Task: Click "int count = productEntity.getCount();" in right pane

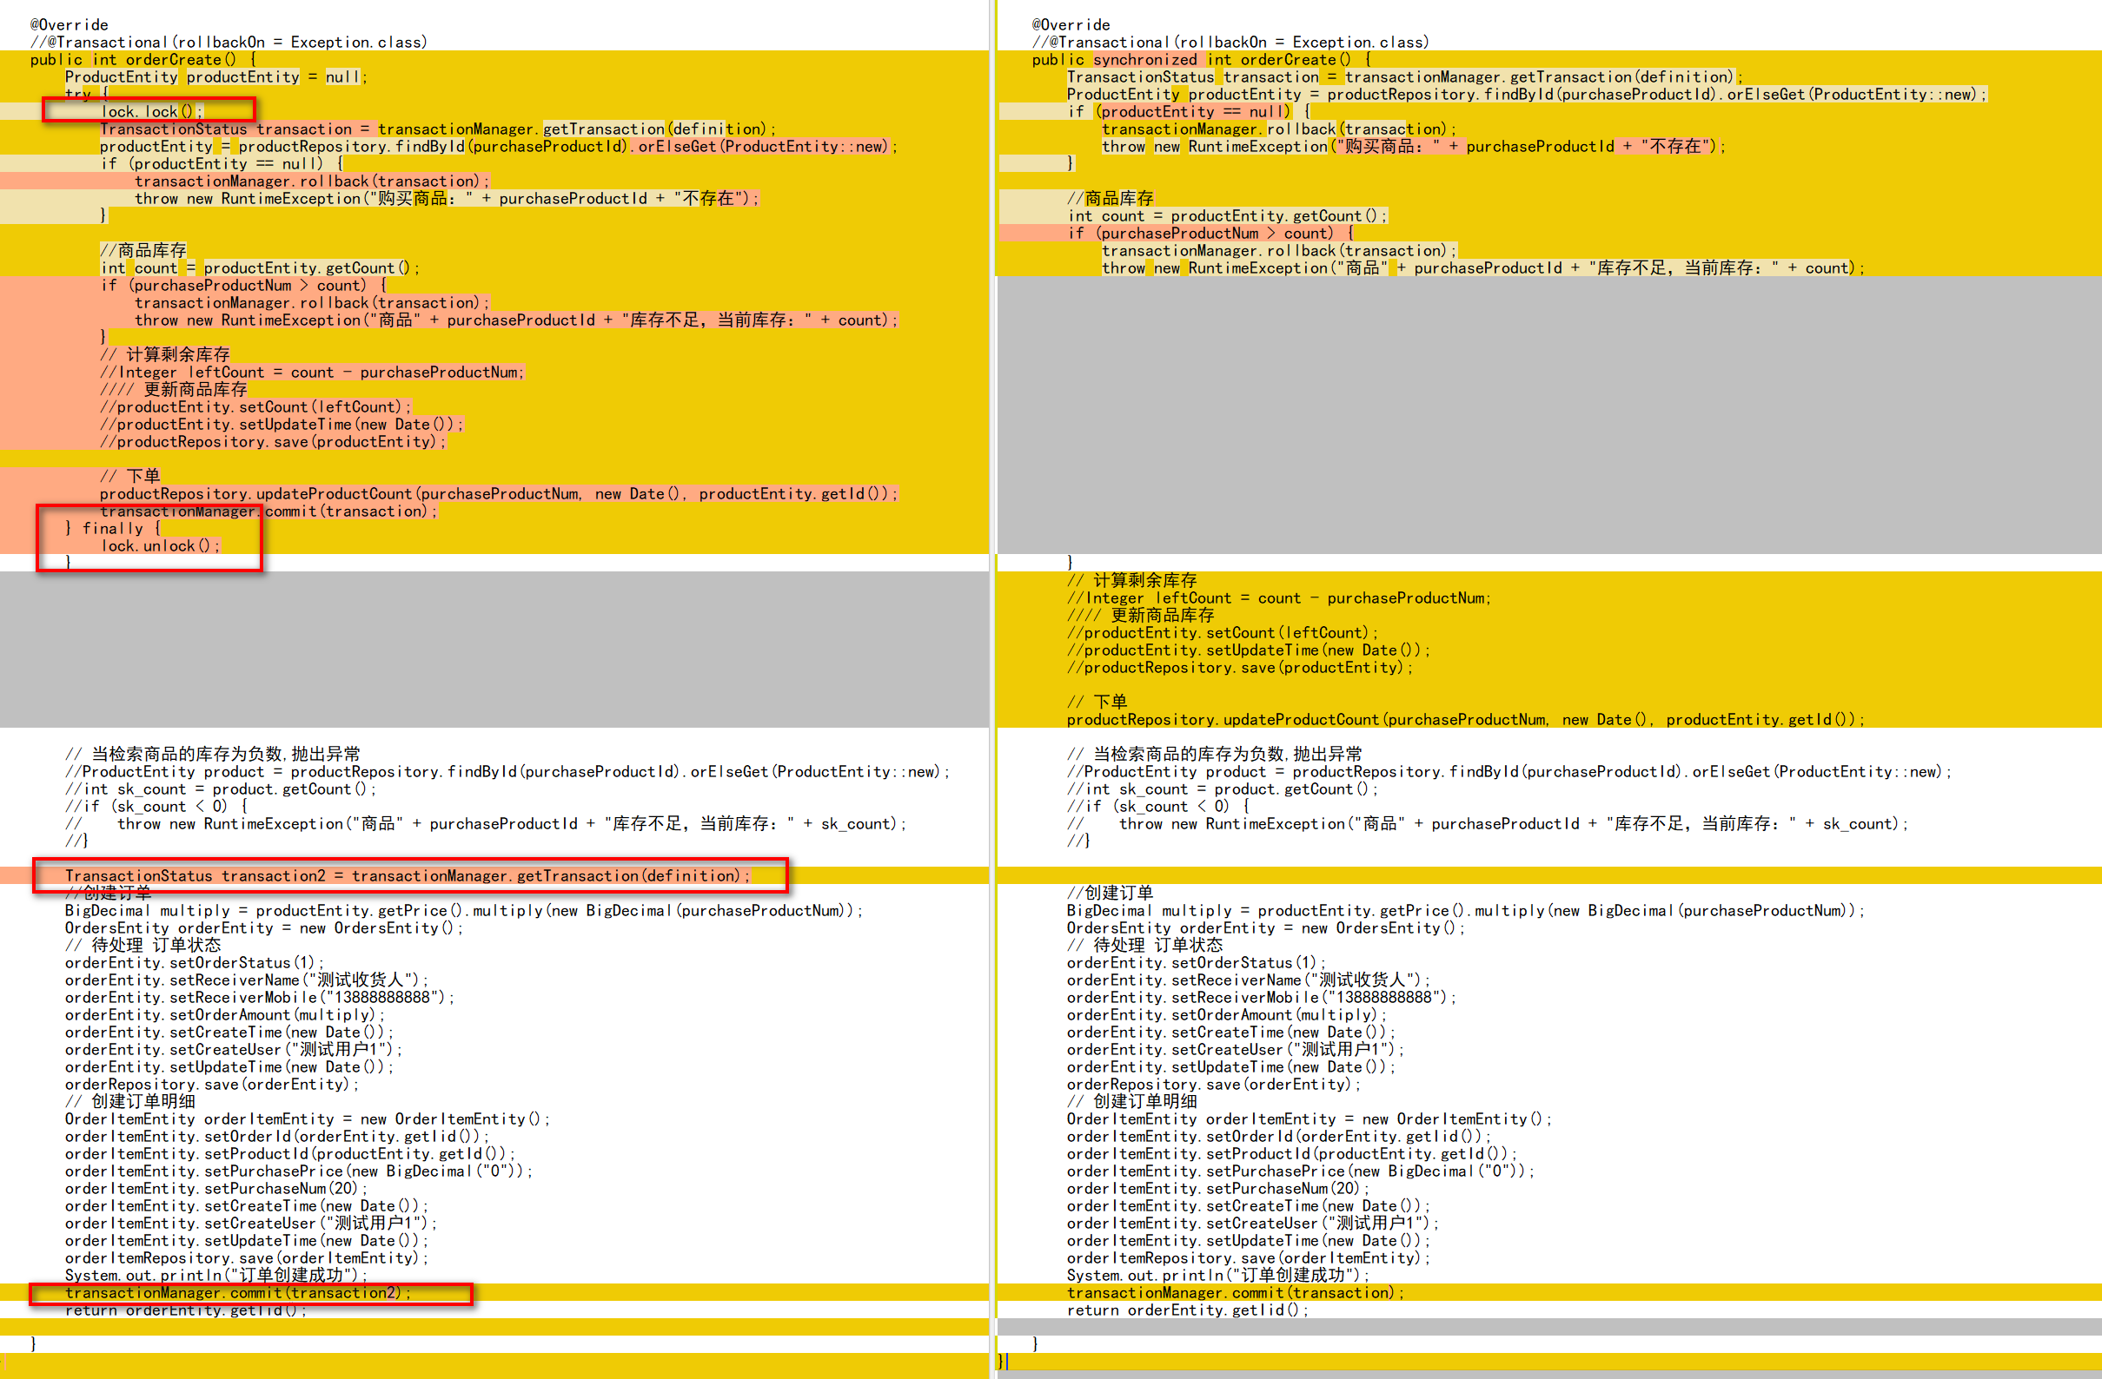Action: 1227,215
